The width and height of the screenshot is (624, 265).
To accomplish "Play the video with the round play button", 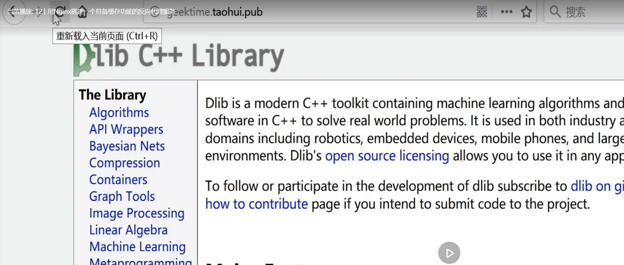I will [x=449, y=253].
